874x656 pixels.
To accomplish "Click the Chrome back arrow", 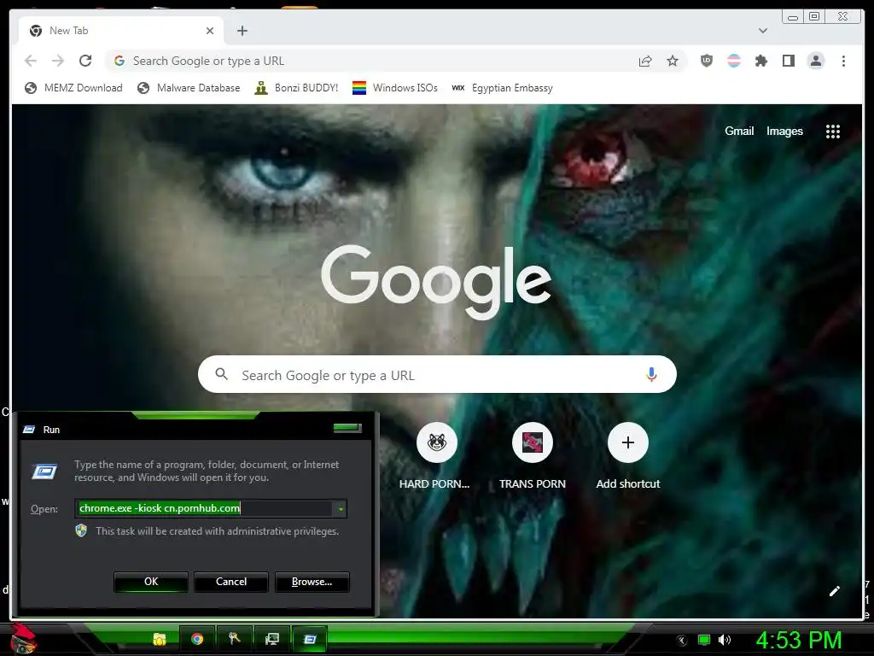I will pyautogui.click(x=31, y=61).
